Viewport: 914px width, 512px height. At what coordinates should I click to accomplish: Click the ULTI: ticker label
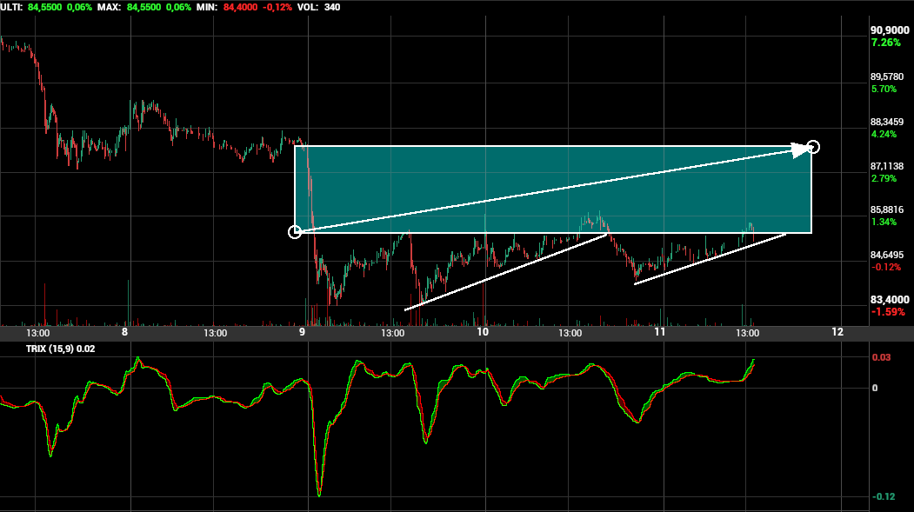pos(11,8)
